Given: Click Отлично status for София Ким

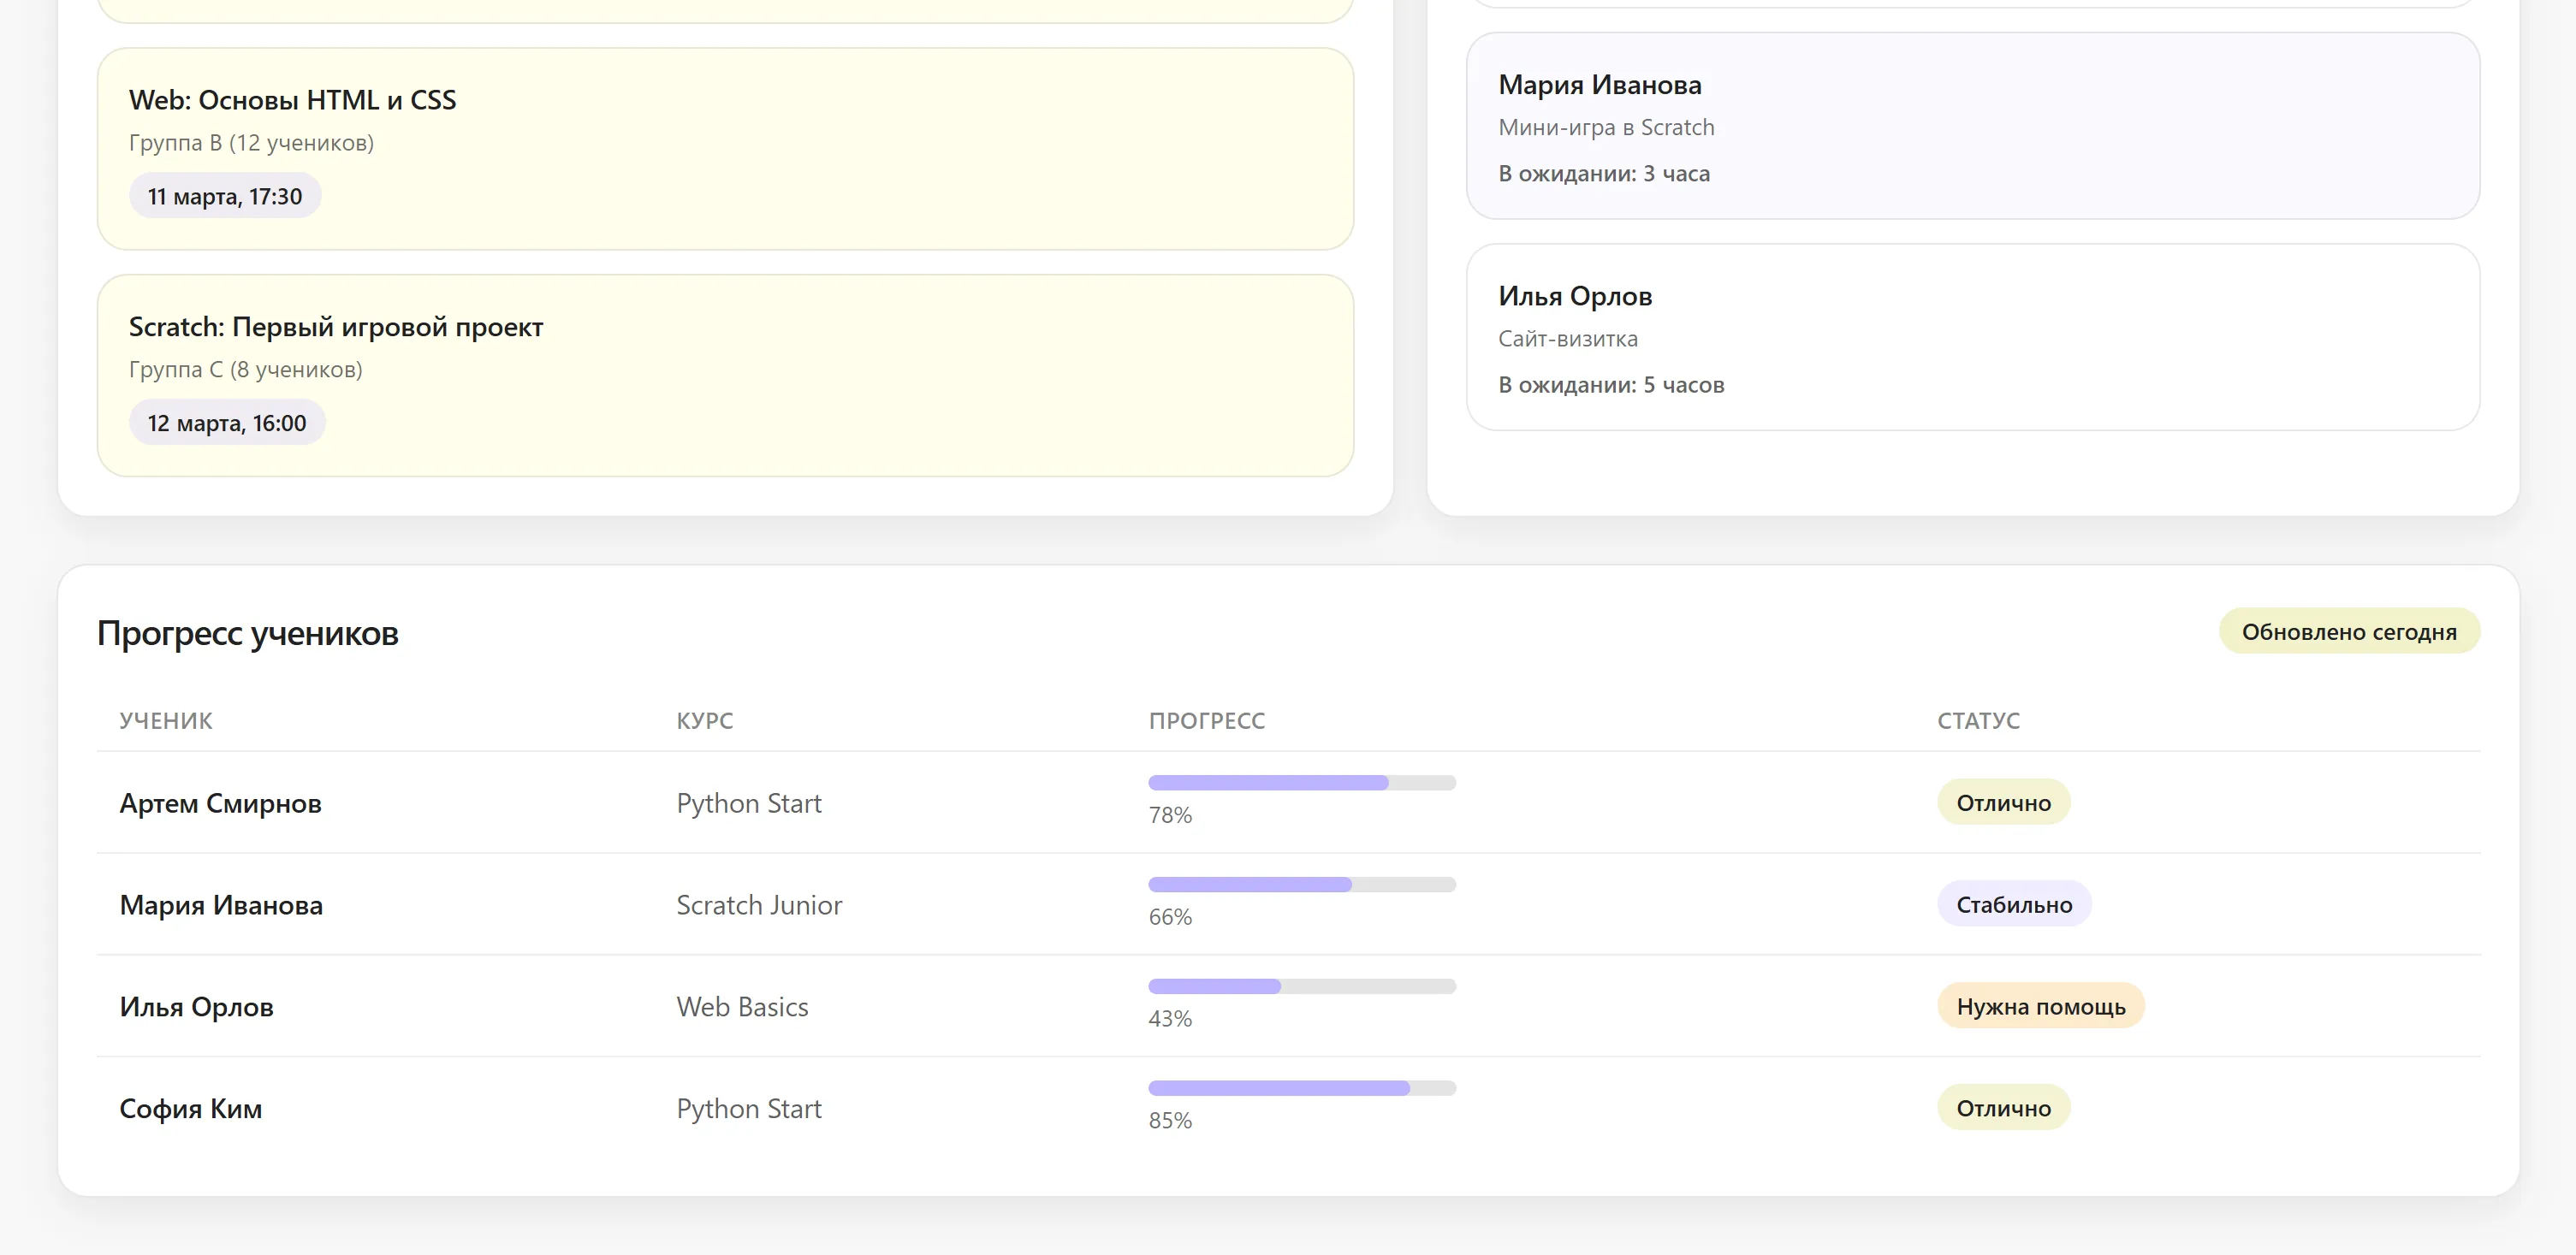Looking at the screenshot, I should pos(2003,1108).
